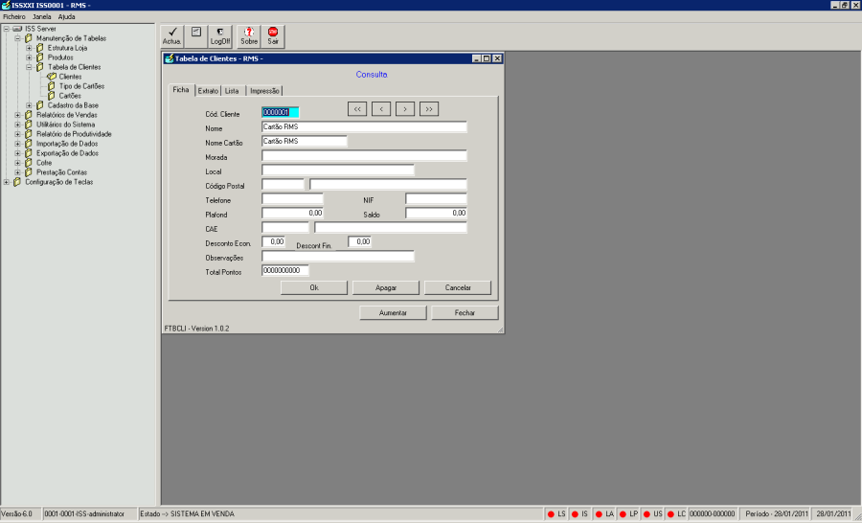The image size is (862, 523).
Task: Switch to the Impressão tab
Action: 264,91
